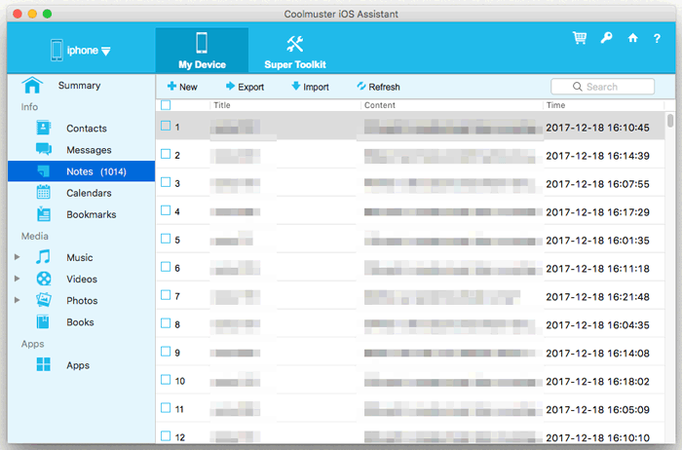Click the Apps four-square icon
Image resolution: width=682 pixels, height=450 pixels.
(44, 364)
